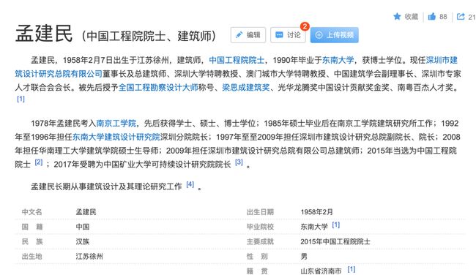
Task: Click subtitle 中国工程院院士、建筑师
Action: point(149,36)
